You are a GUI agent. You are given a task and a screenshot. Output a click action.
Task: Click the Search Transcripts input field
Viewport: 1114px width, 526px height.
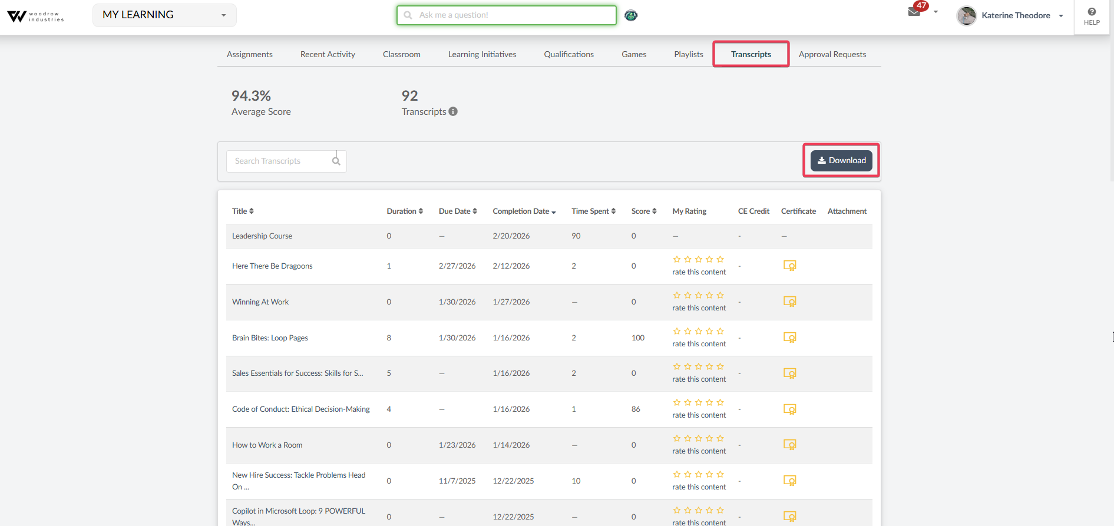click(286, 161)
